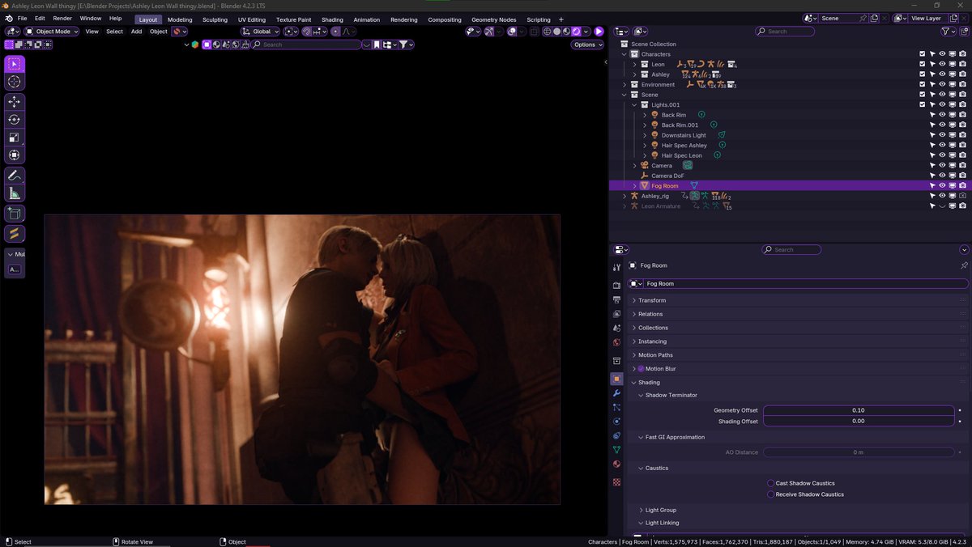The width and height of the screenshot is (972, 547).
Task: Select Downstairs Light in outliner
Action: pyautogui.click(x=684, y=135)
